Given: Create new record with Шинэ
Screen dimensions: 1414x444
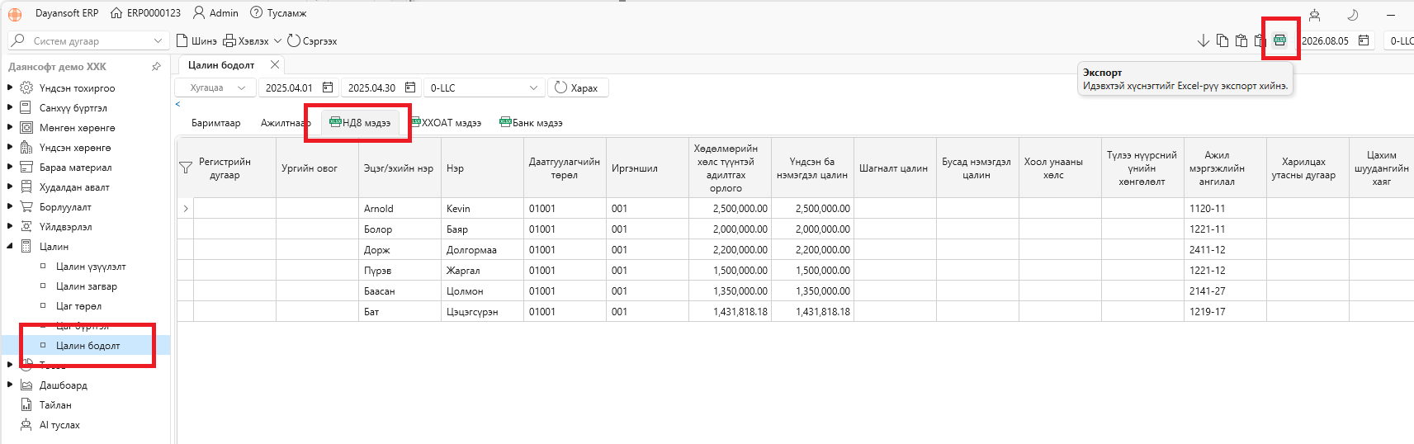Looking at the screenshot, I should (196, 40).
